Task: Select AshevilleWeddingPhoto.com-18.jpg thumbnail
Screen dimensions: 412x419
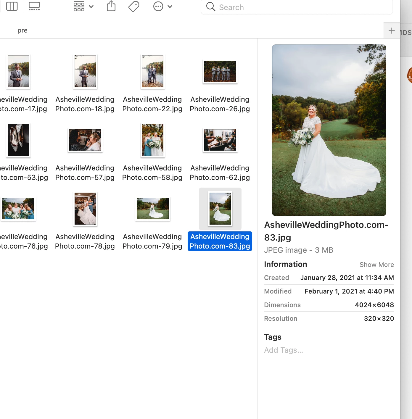Action: pos(85,71)
